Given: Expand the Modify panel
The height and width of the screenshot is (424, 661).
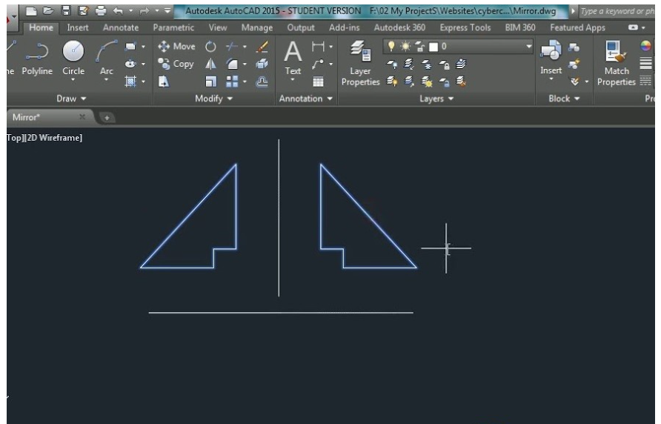Looking at the screenshot, I should click(213, 99).
